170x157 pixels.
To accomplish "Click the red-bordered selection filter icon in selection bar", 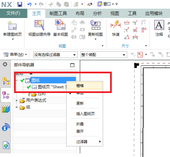I will click(140, 55).
